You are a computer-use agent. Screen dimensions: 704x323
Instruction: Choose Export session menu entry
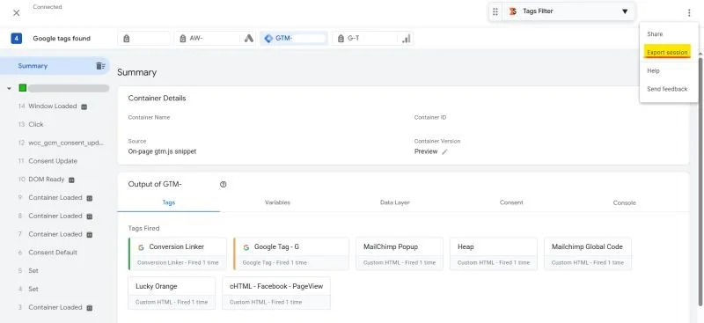[667, 53]
